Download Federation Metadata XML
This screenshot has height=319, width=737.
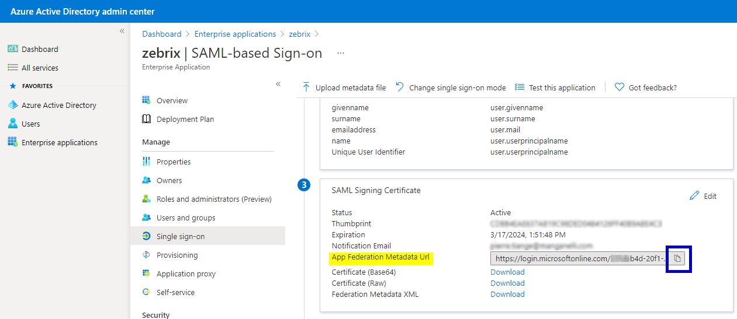(507, 294)
